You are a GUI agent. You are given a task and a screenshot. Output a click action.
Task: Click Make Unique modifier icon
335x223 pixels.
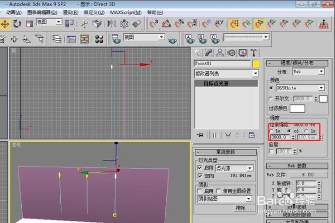click(228, 135)
